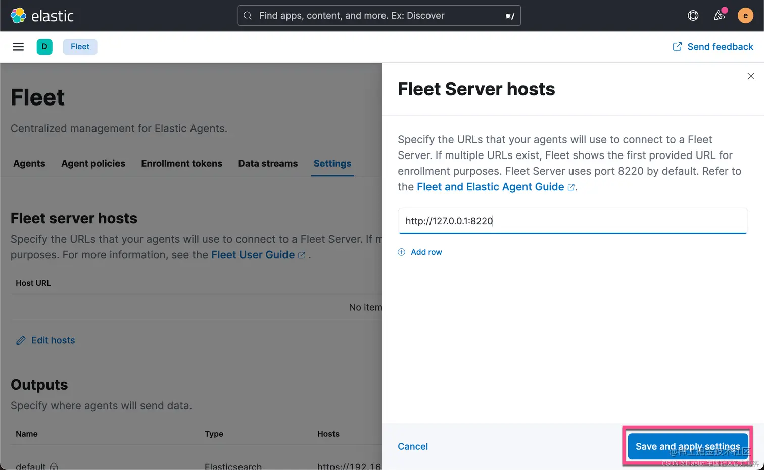Click Cancel in the flyout
Image resolution: width=764 pixels, height=470 pixels.
413,446
